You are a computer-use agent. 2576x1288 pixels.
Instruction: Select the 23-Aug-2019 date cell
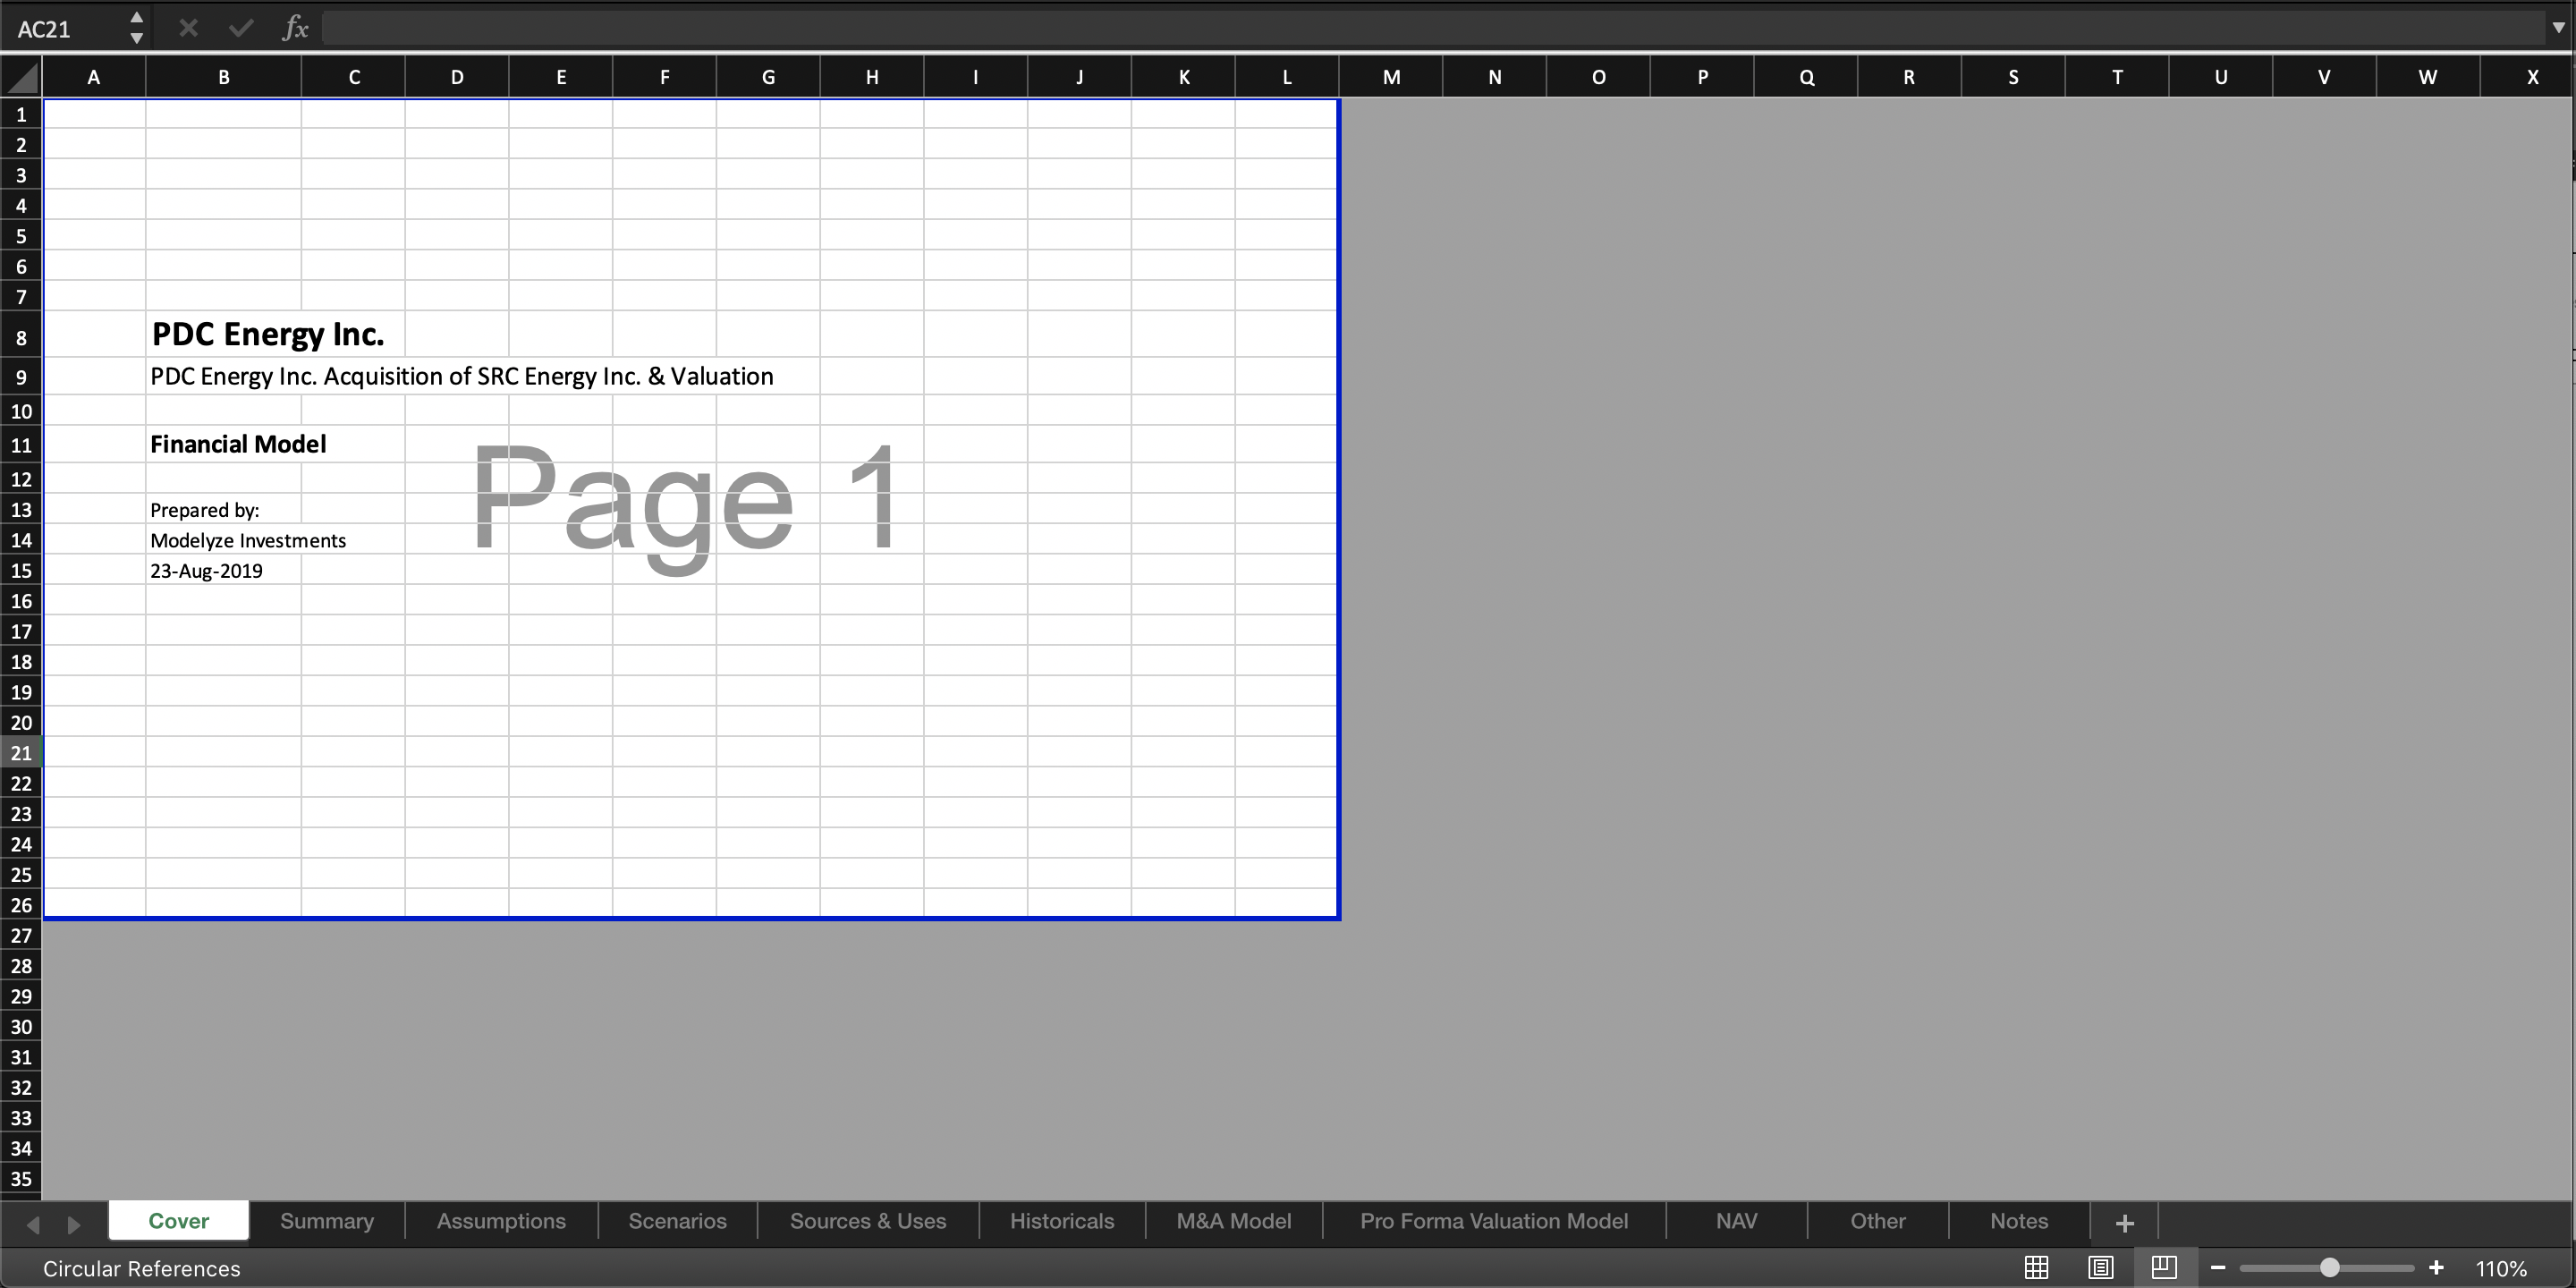click(224, 571)
